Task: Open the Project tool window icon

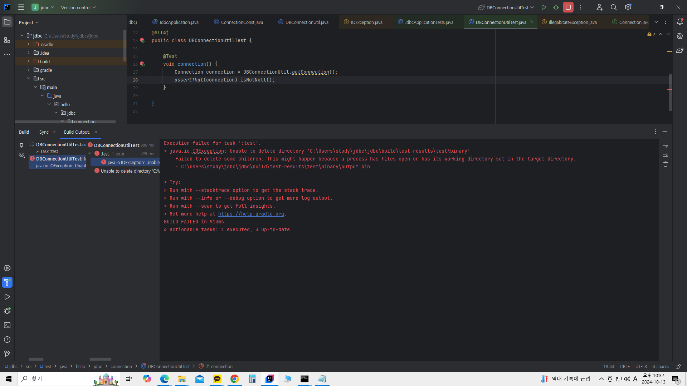Action: pos(7,22)
